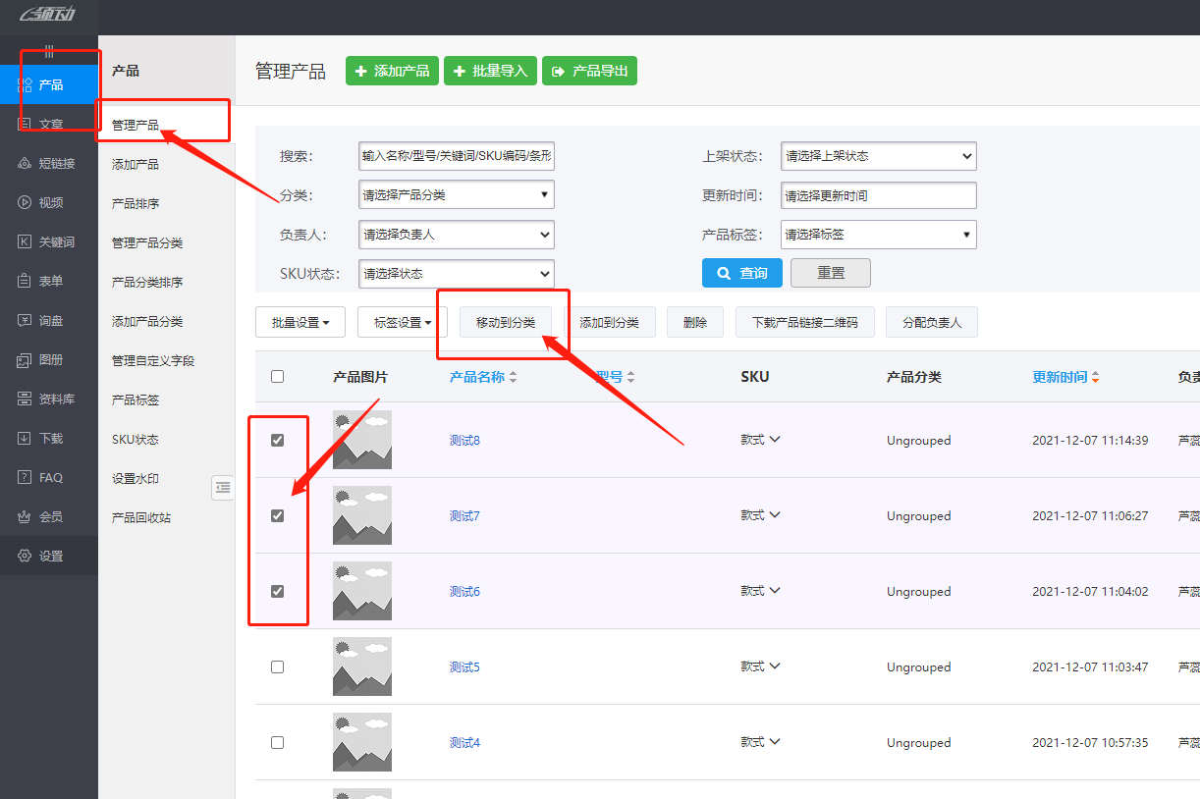Click the 询盘 inquiry sidebar icon
The height and width of the screenshot is (799, 1200).
point(25,320)
